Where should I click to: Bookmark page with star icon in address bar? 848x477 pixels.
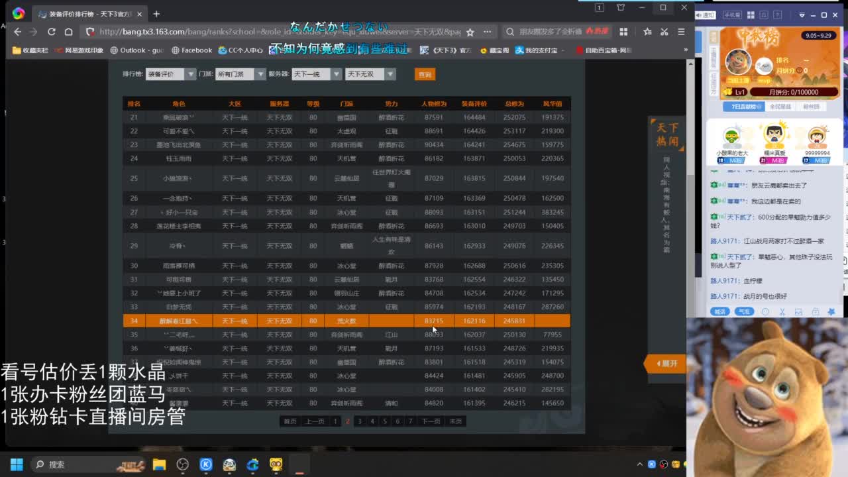click(x=470, y=32)
